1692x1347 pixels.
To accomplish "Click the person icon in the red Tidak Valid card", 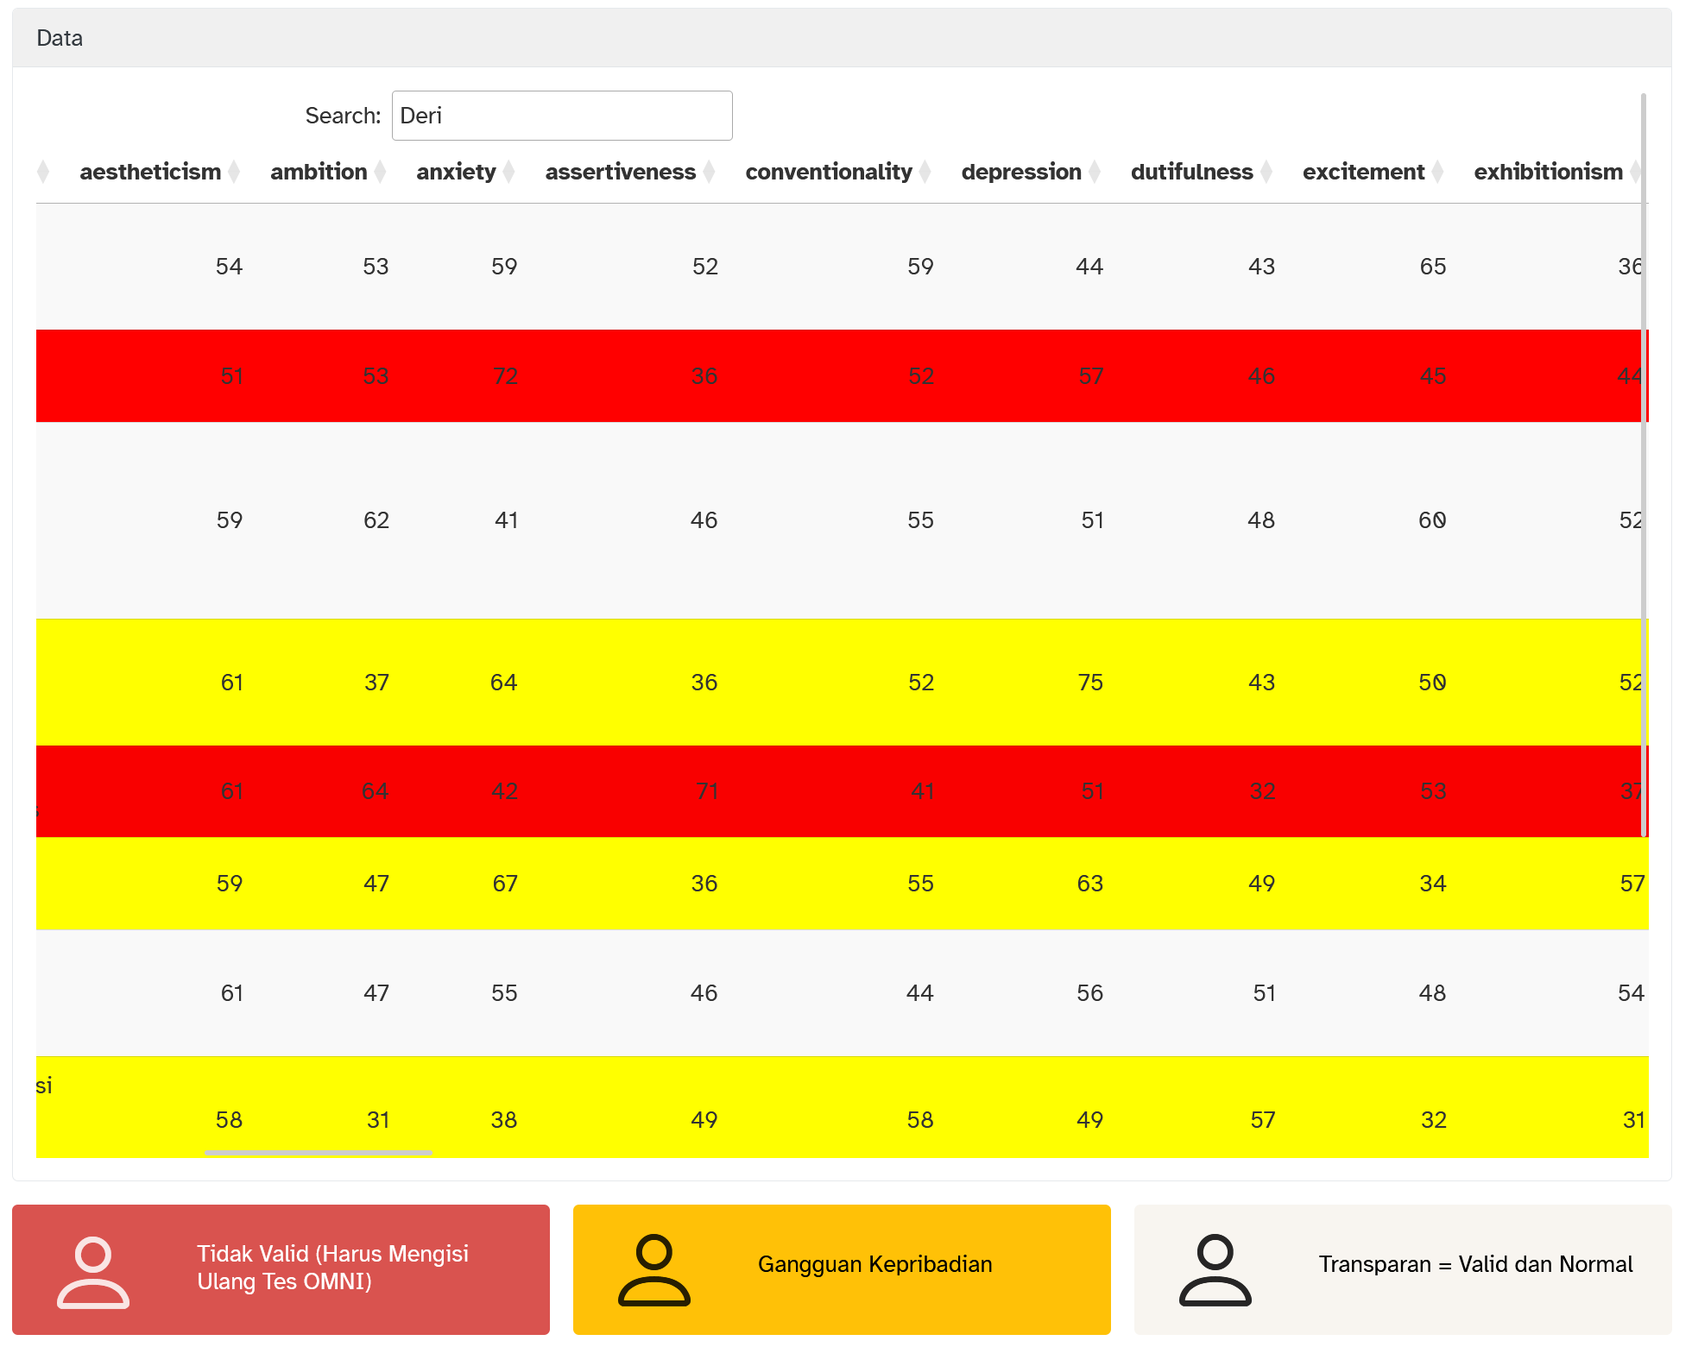I will click(x=93, y=1272).
